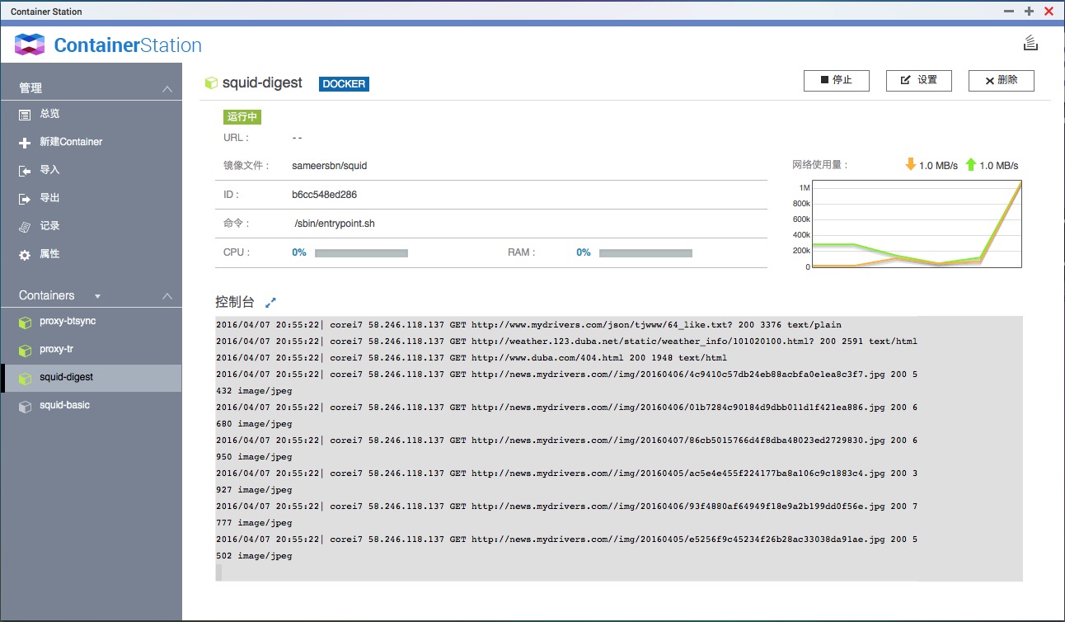Open 总览 in the sidebar

pyautogui.click(x=91, y=114)
